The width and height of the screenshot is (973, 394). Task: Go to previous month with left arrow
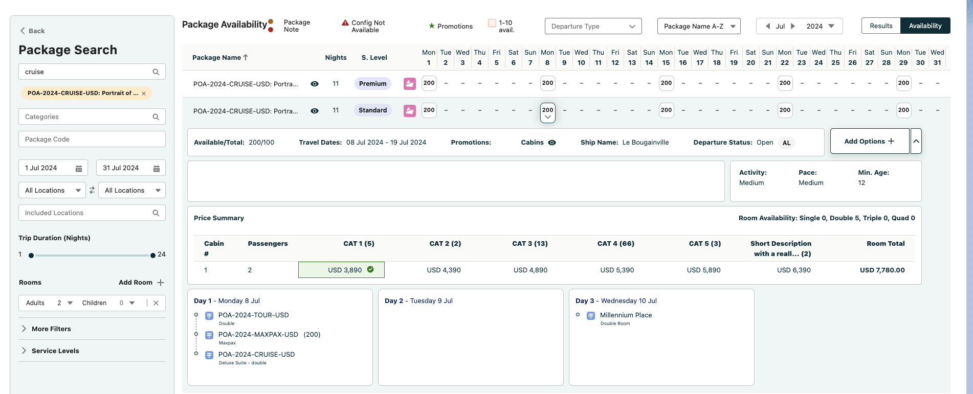point(767,26)
